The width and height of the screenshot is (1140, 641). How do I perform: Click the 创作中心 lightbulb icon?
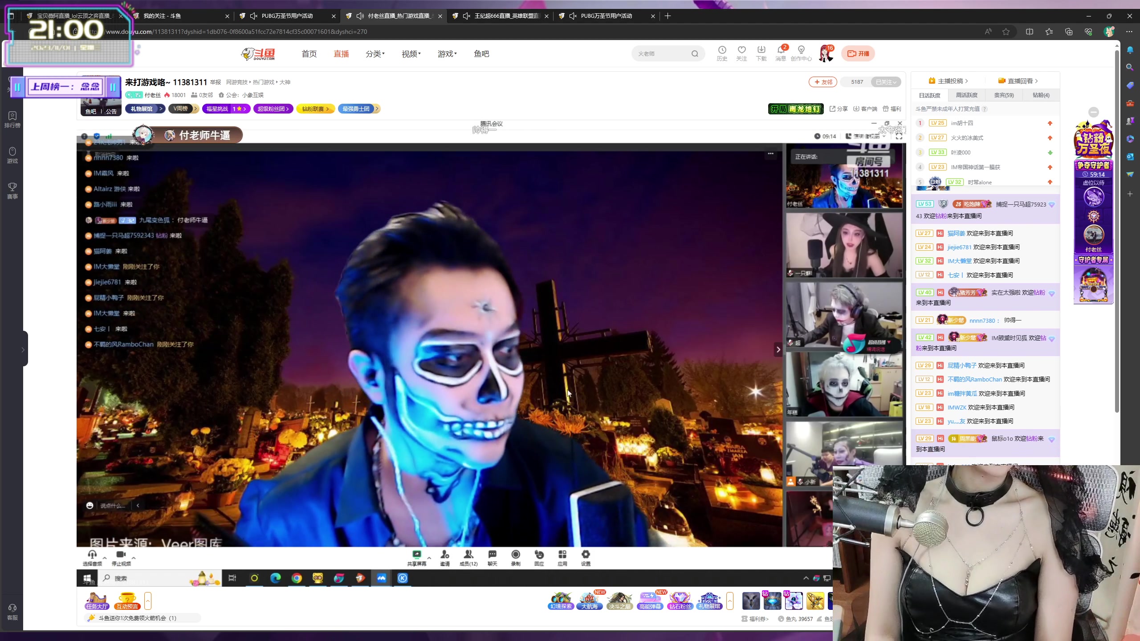pos(801,50)
